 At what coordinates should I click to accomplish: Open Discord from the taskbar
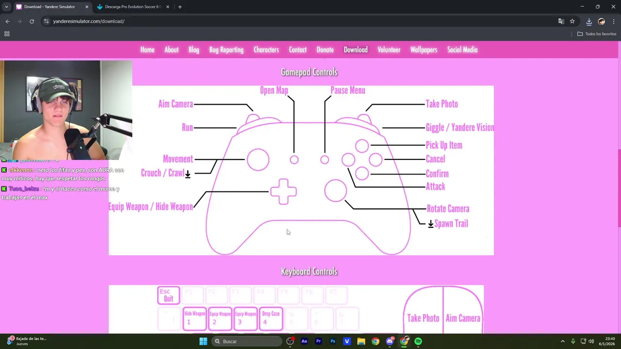390,341
